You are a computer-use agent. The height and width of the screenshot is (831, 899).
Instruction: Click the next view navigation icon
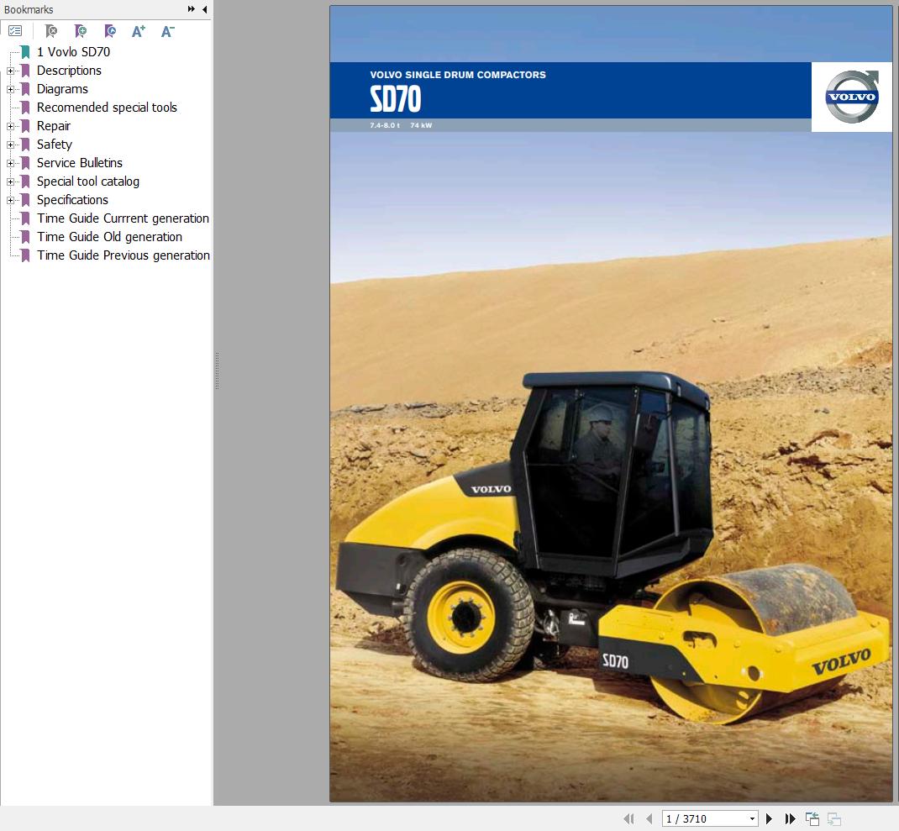pos(834,819)
